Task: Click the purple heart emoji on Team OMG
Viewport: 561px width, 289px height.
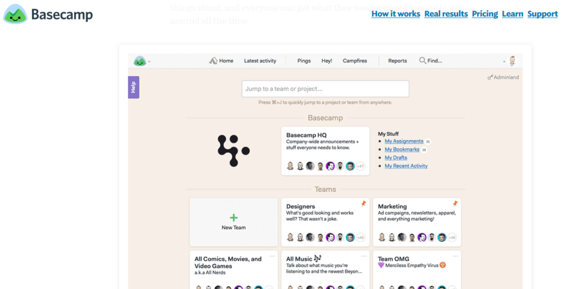Action: [x=381, y=265]
